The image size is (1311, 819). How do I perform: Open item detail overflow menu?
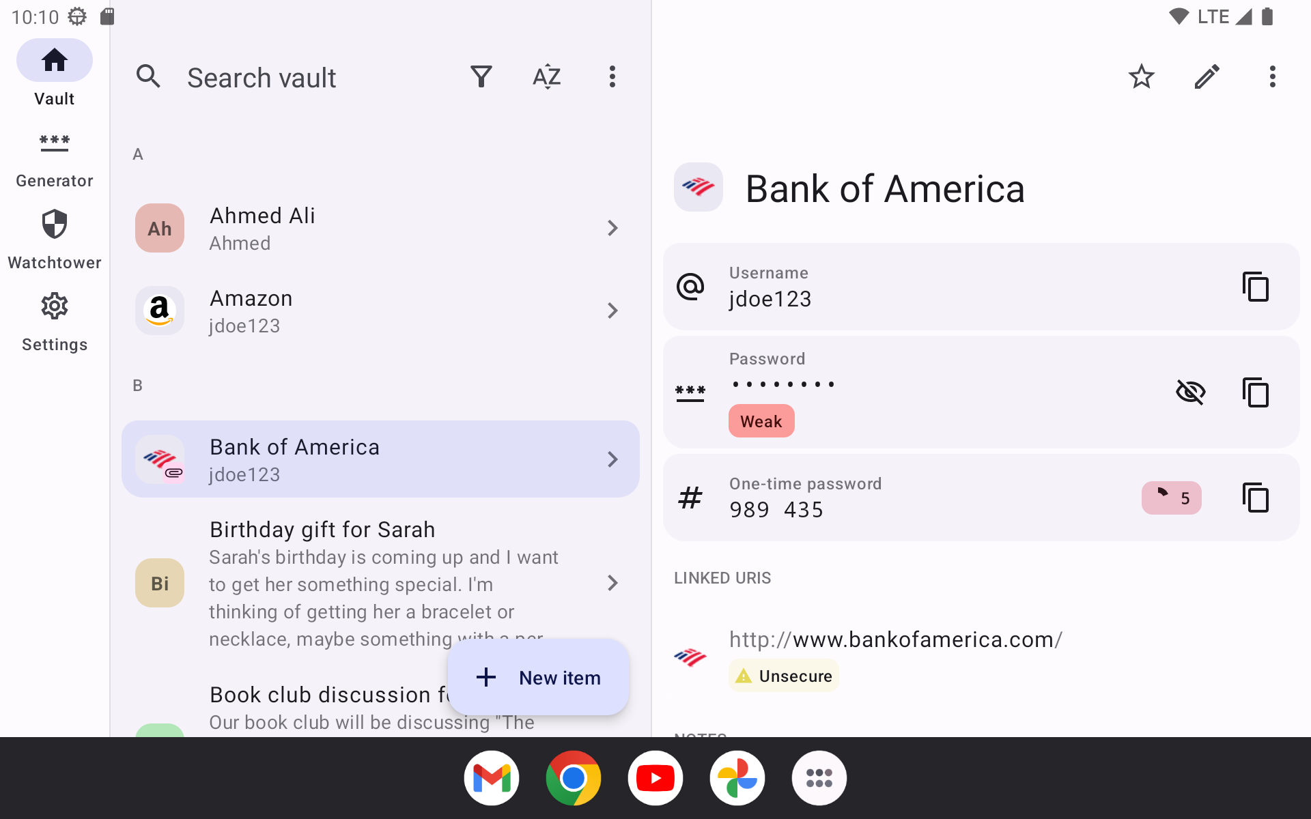1272,77
